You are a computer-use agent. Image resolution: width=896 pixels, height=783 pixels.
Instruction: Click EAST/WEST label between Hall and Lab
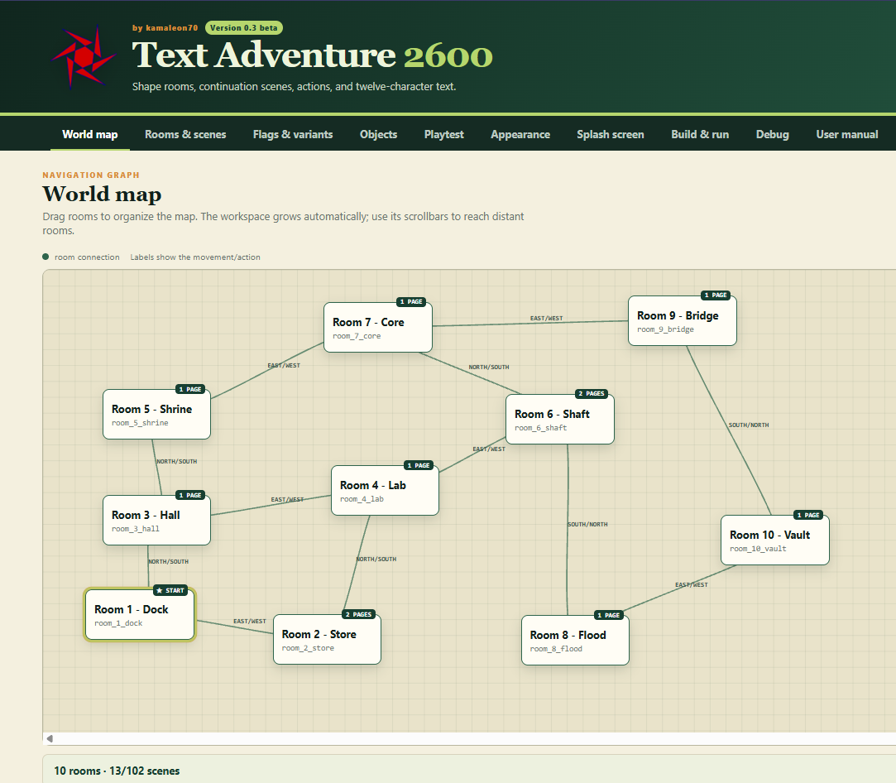click(287, 500)
